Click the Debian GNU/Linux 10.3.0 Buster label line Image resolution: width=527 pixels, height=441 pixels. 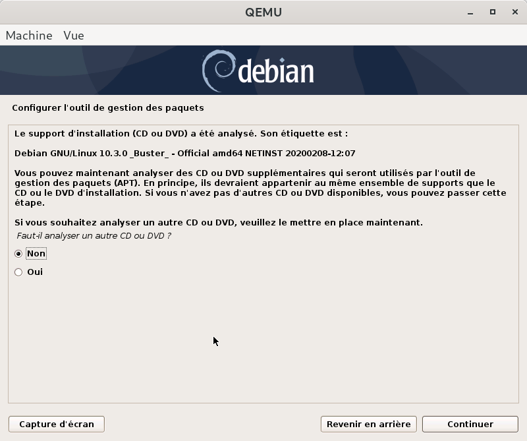pyautogui.click(x=184, y=154)
